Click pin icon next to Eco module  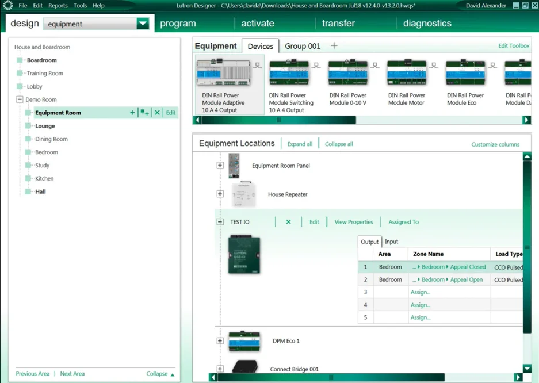click(492, 66)
